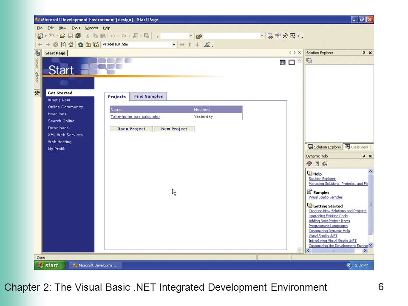Open the Toolbox side tab icon
The width and height of the screenshot is (408, 306).
(37, 93)
